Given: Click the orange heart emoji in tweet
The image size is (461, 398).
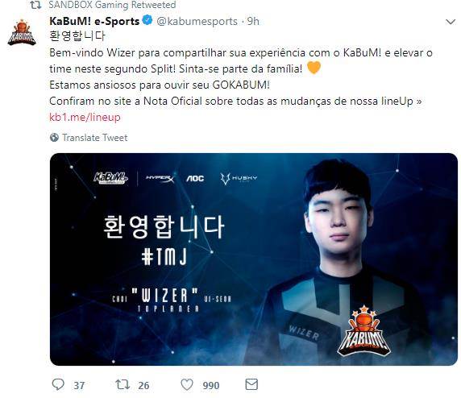Looking at the screenshot, I should 314,68.
